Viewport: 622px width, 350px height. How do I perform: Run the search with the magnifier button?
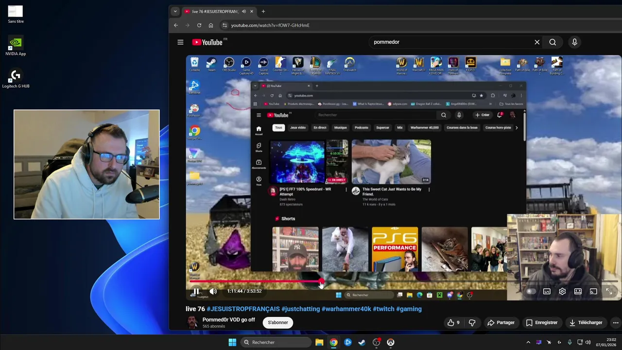click(553, 42)
